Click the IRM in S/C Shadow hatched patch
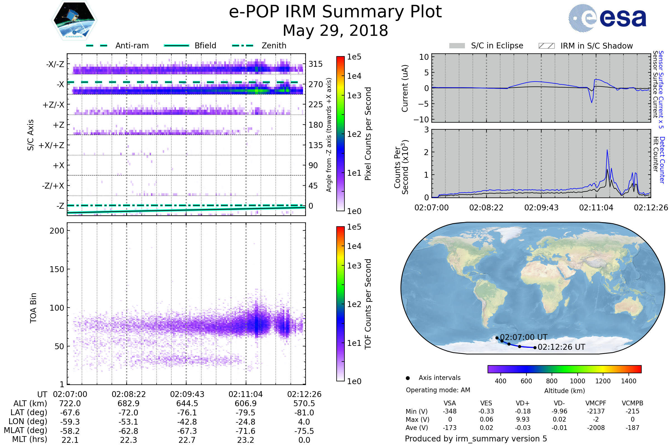671x447 pixels. coord(546,46)
